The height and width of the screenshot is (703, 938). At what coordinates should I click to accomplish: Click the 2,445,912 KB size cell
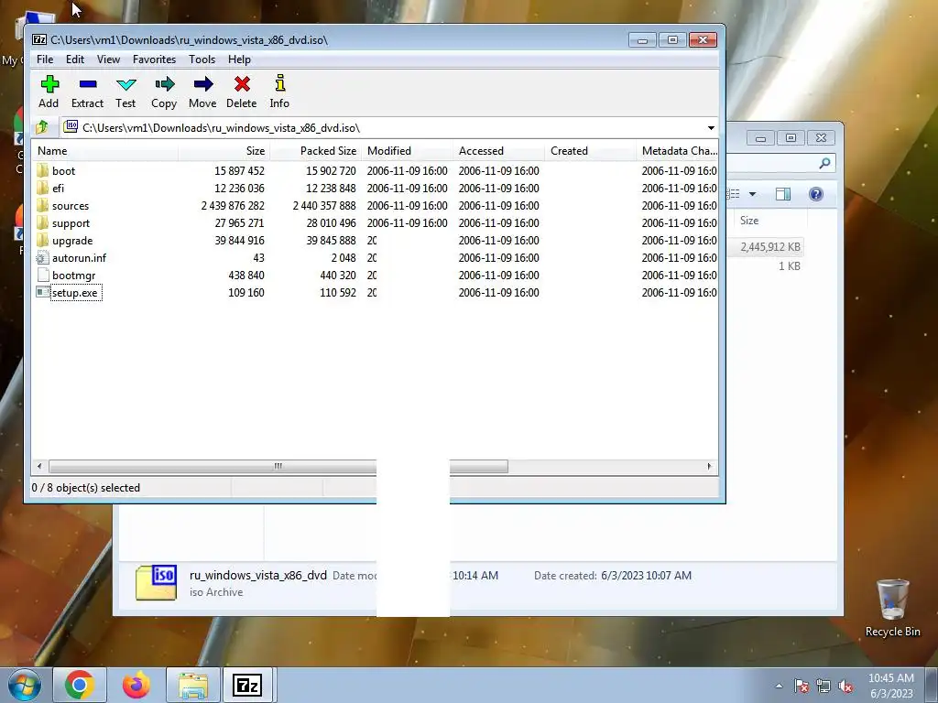tap(769, 247)
